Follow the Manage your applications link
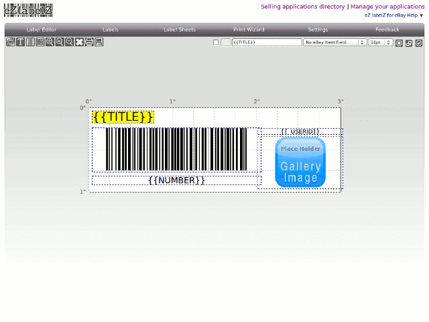 pyautogui.click(x=387, y=7)
